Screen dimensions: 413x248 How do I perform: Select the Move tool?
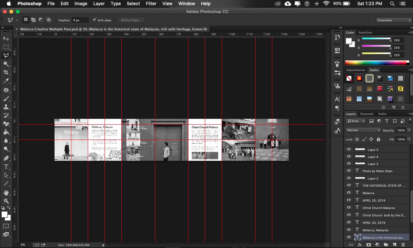6,38
